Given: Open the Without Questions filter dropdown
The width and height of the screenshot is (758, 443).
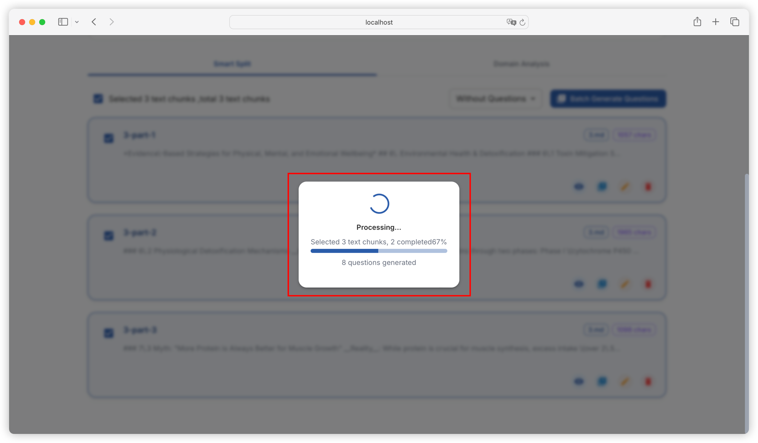Looking at the screenshot, I should (x=495, y=99).
